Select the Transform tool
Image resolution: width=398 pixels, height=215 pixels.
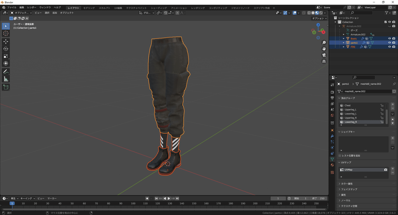pyautogui.click(x=6, y=64)
